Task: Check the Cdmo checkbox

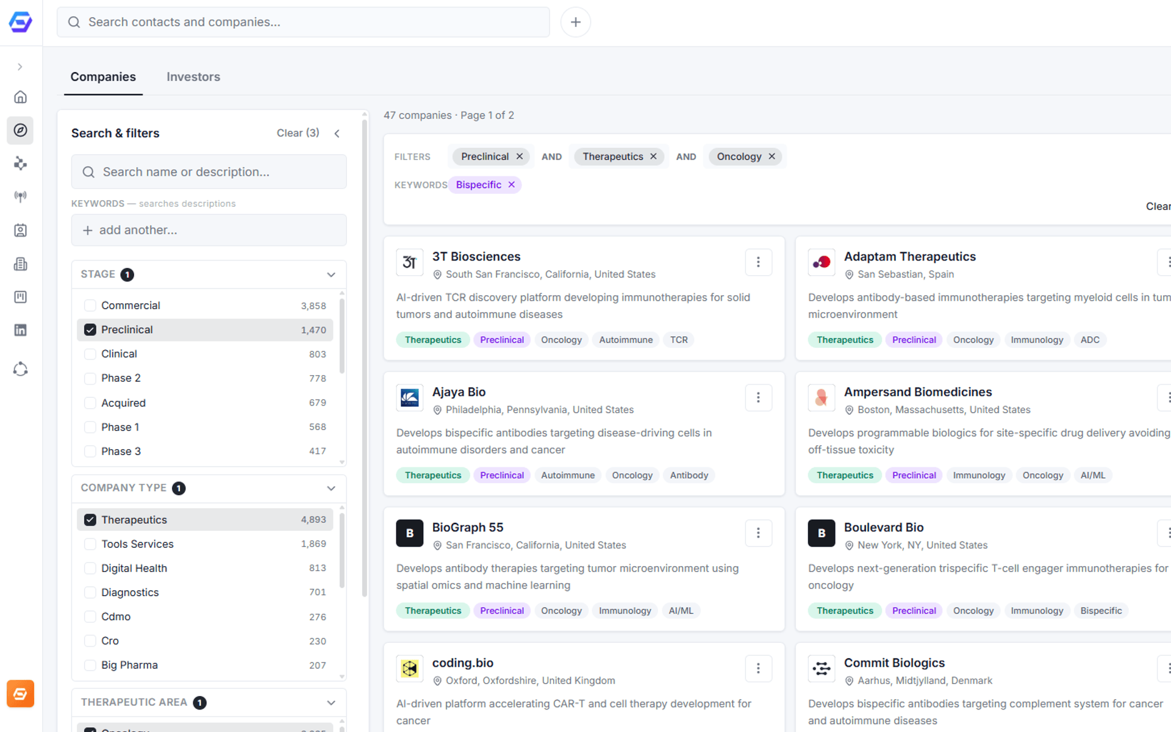Action: [x=90, y=617]
